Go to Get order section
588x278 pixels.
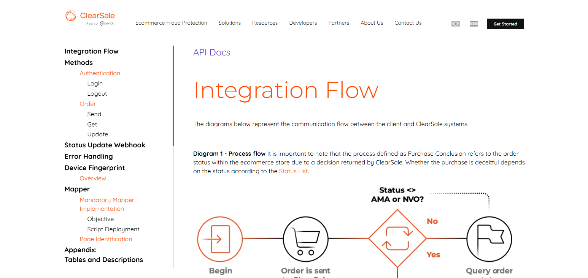pos(92,125)
